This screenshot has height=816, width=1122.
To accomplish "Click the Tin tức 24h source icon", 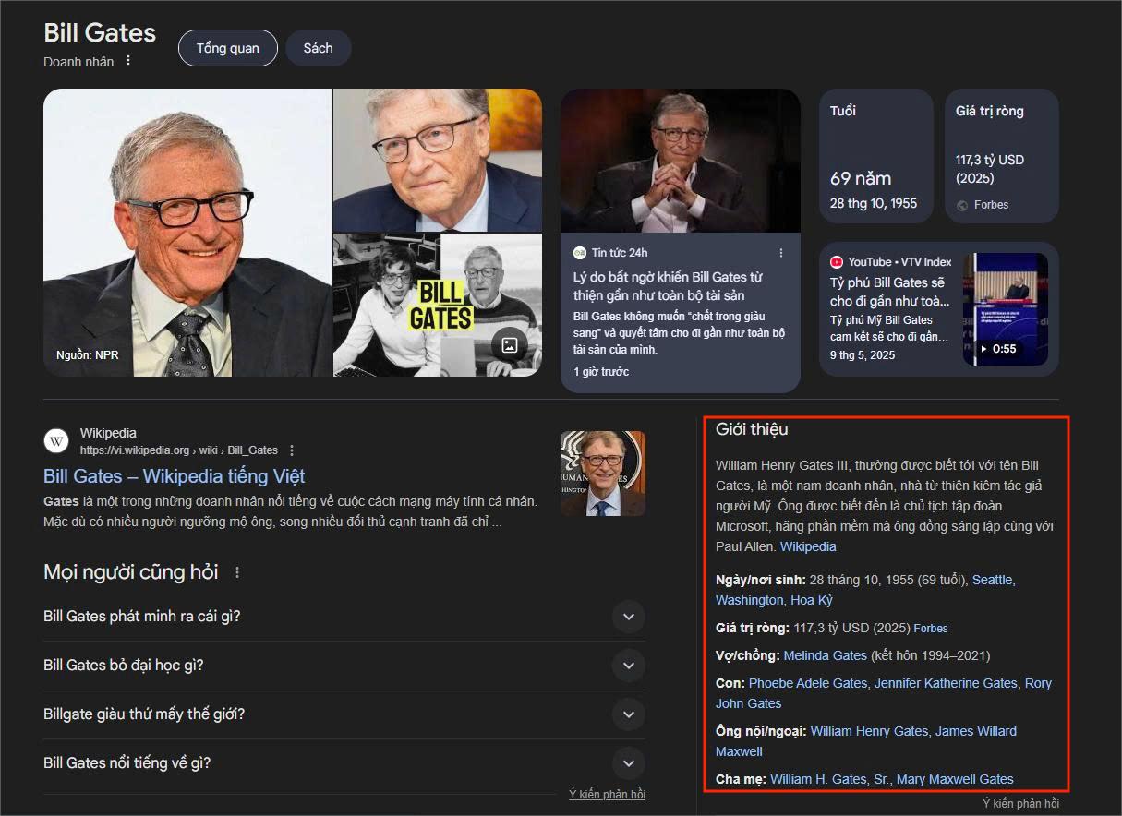I will pyautogui.click(x=580, y=253).
